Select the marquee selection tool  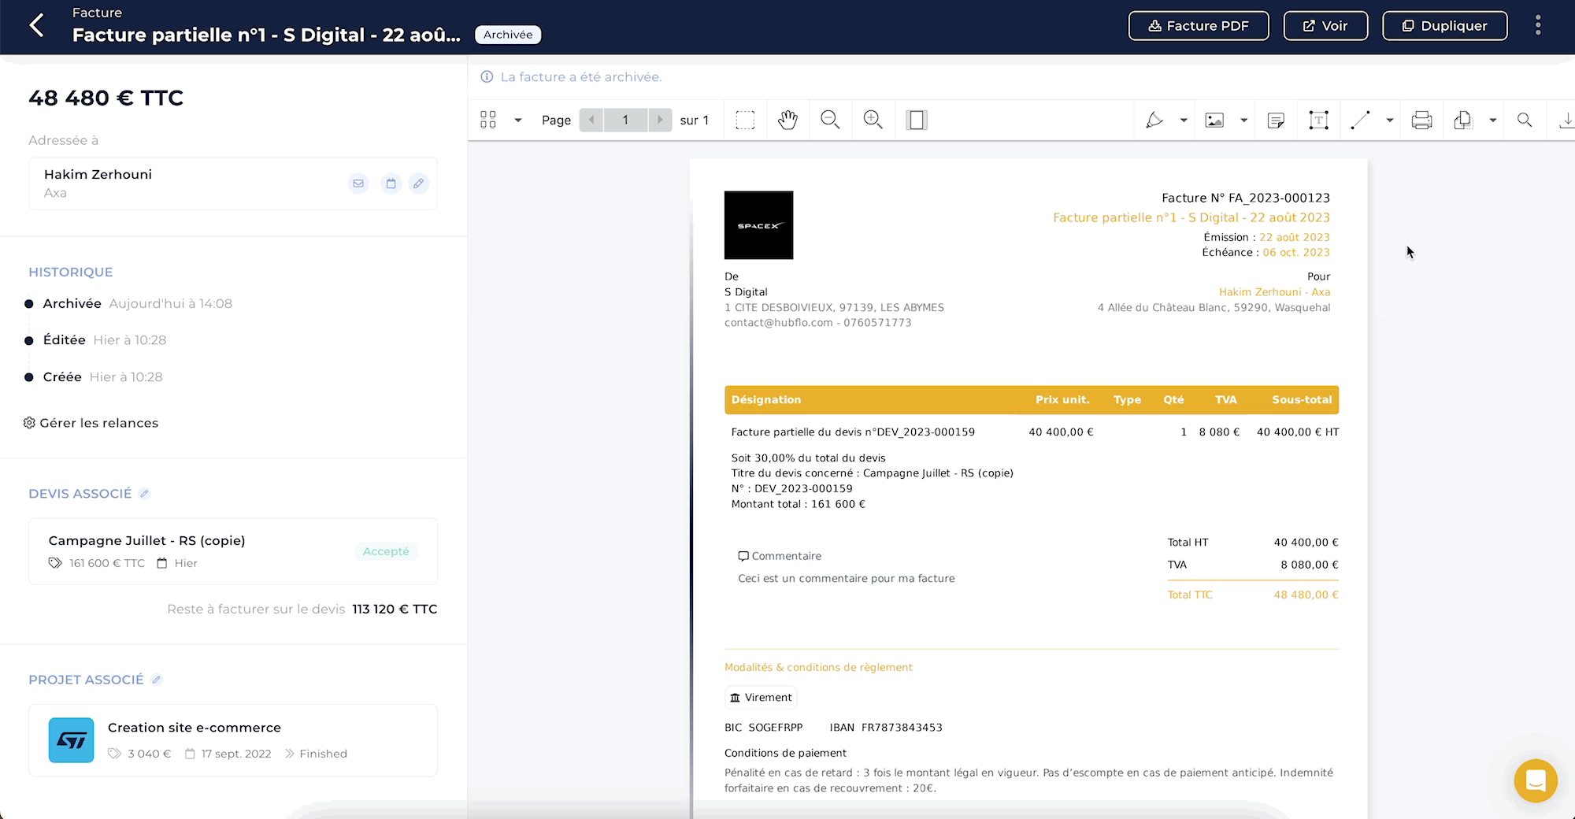[x=745, y=120]
